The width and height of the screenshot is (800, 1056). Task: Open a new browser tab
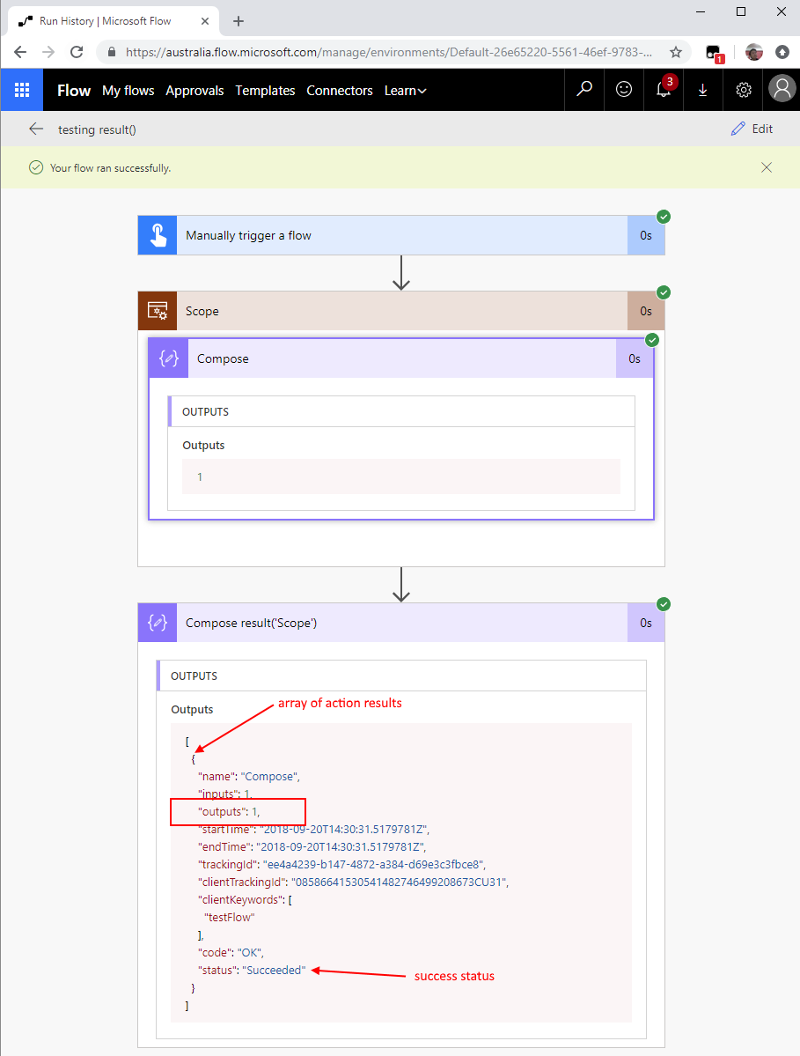(x=239, y=21)
